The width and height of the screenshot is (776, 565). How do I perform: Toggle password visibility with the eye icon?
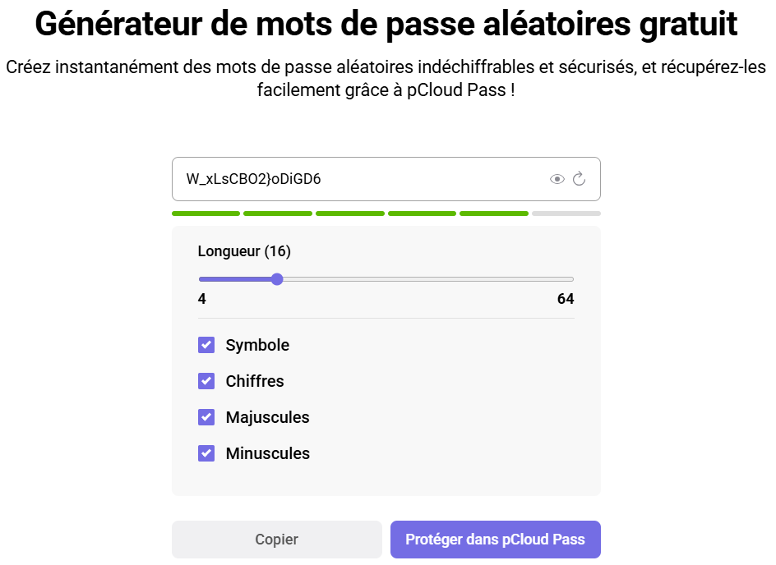click(557, 179)
